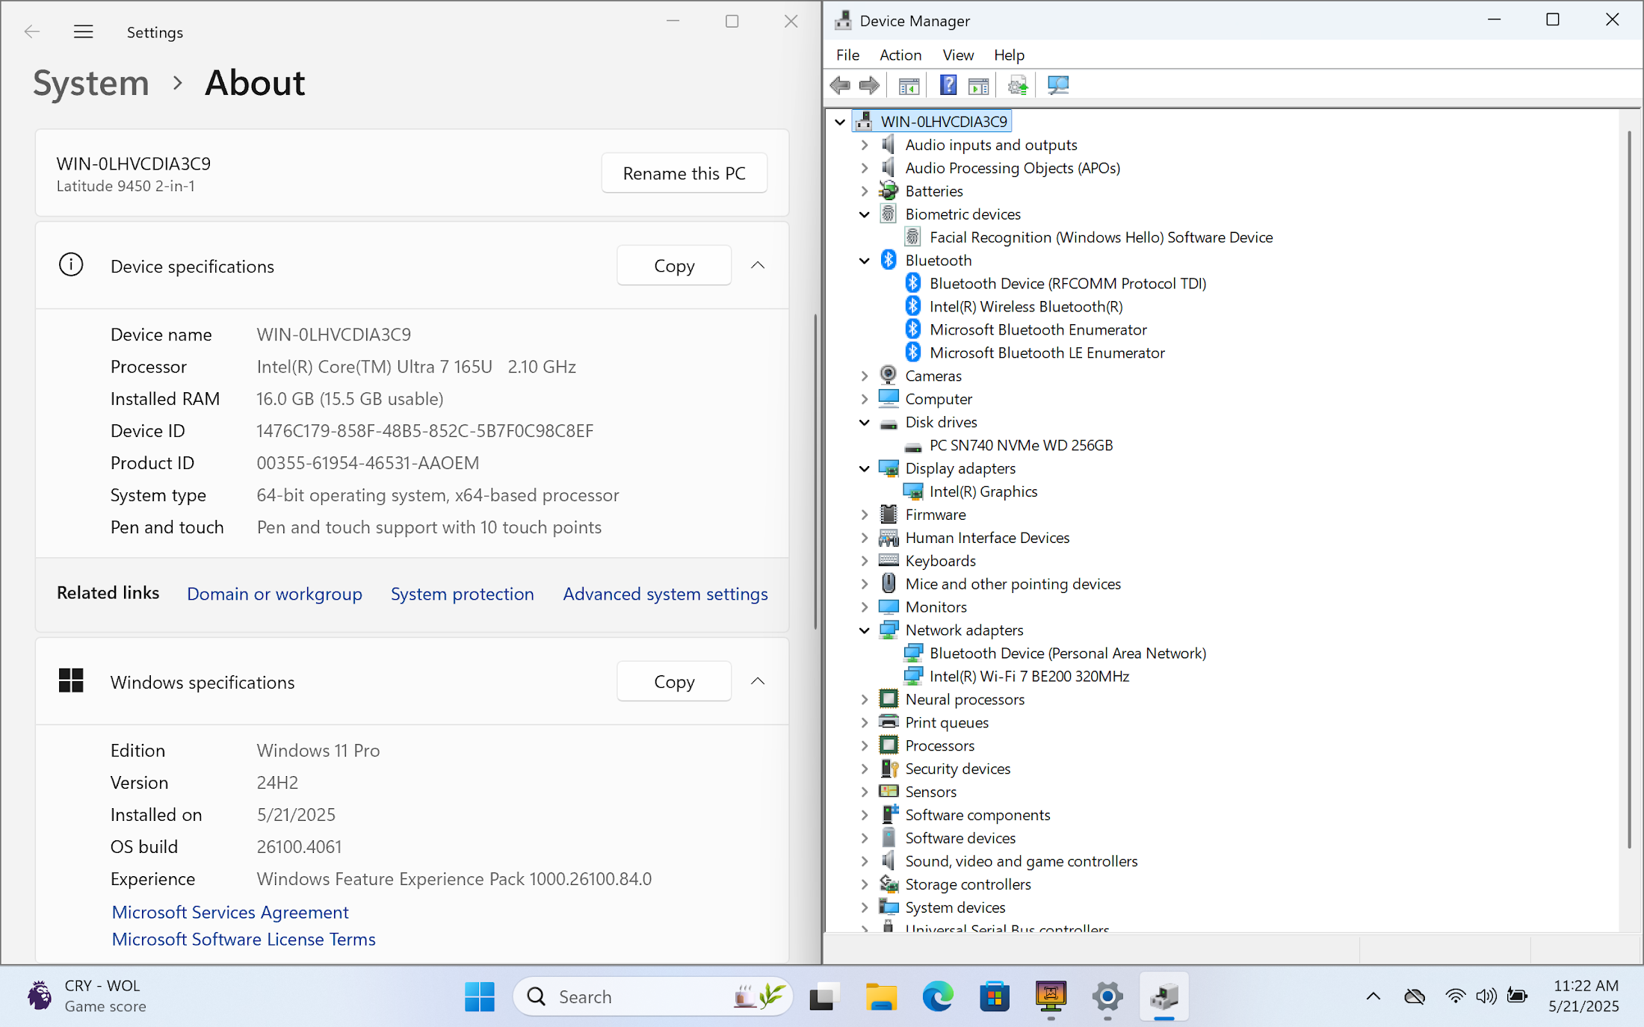
Task: Click the volume speaker tray icon
Action: (x=1486, y=996)
